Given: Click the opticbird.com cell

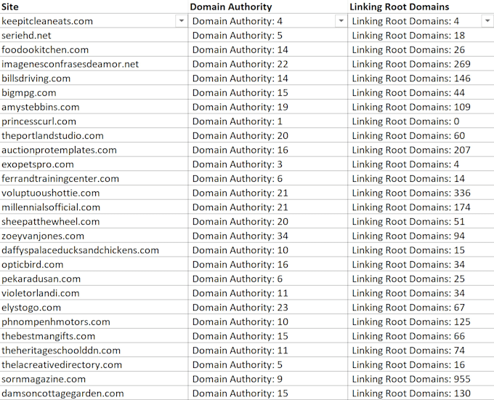Looking at the screenshot, I should click(94, 264).
